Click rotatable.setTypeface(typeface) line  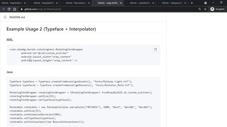tap(33, 118)
